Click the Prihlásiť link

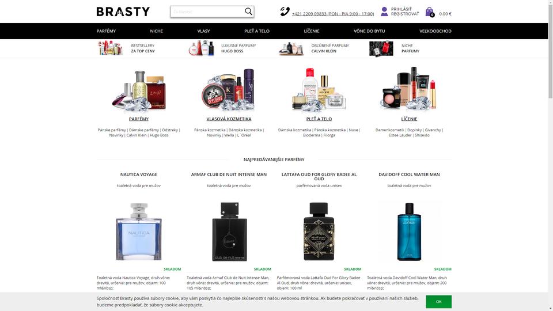tap(401, 9)
